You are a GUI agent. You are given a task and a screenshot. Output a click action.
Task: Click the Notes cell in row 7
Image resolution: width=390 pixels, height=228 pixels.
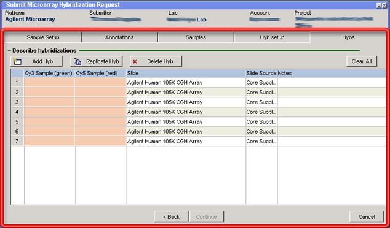332,141
